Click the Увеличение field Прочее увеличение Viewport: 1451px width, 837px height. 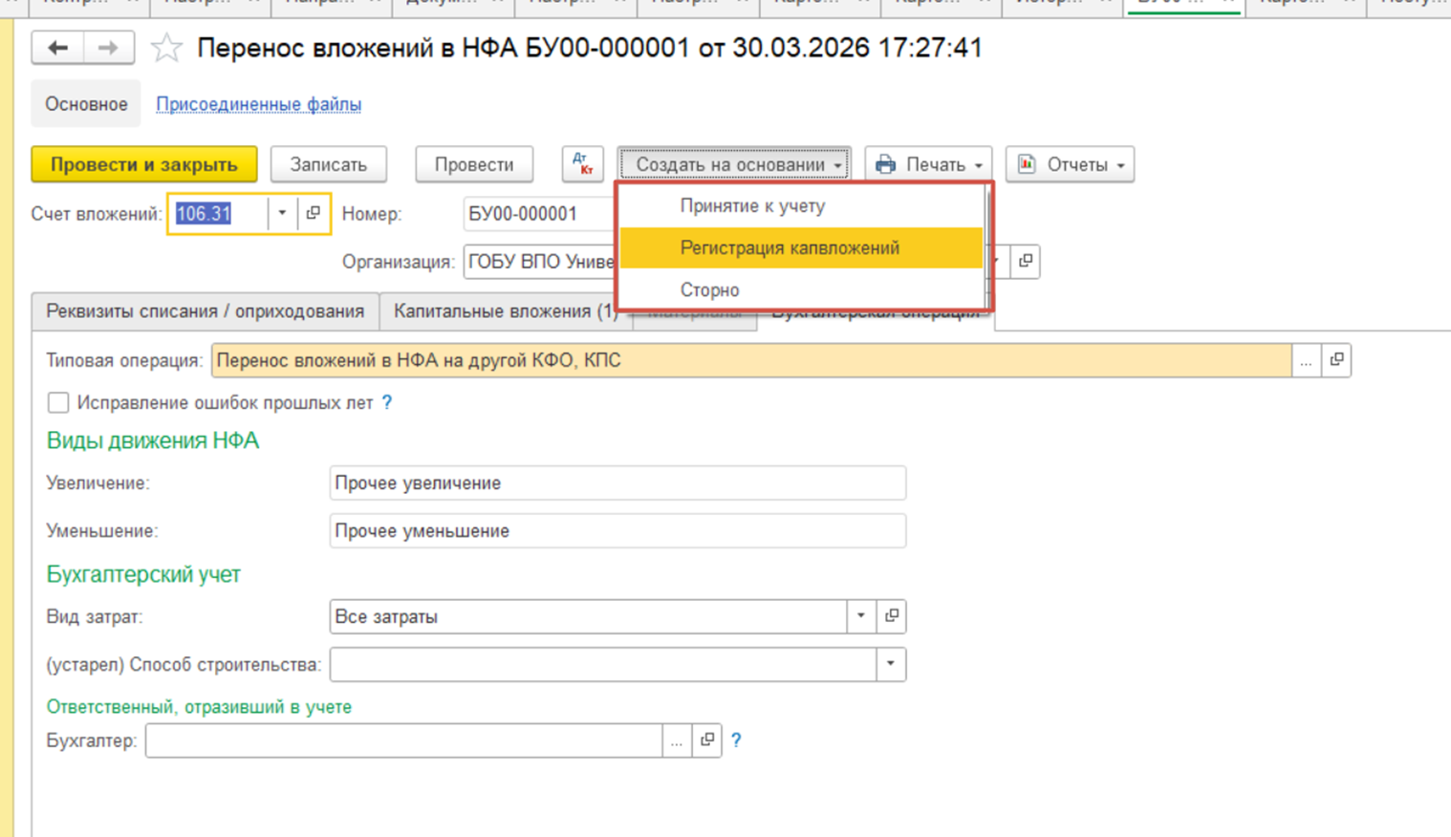point(617,483)
